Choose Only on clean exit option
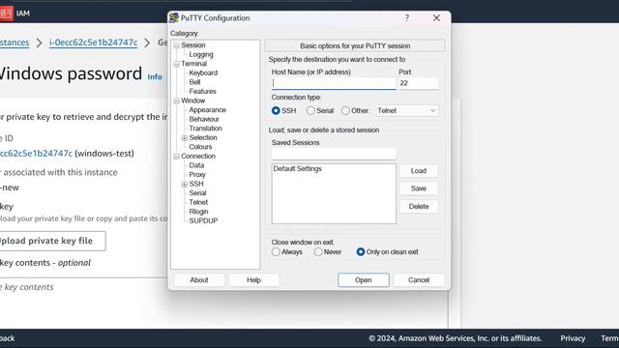The image size is (619, 348). tap(361, 251)
